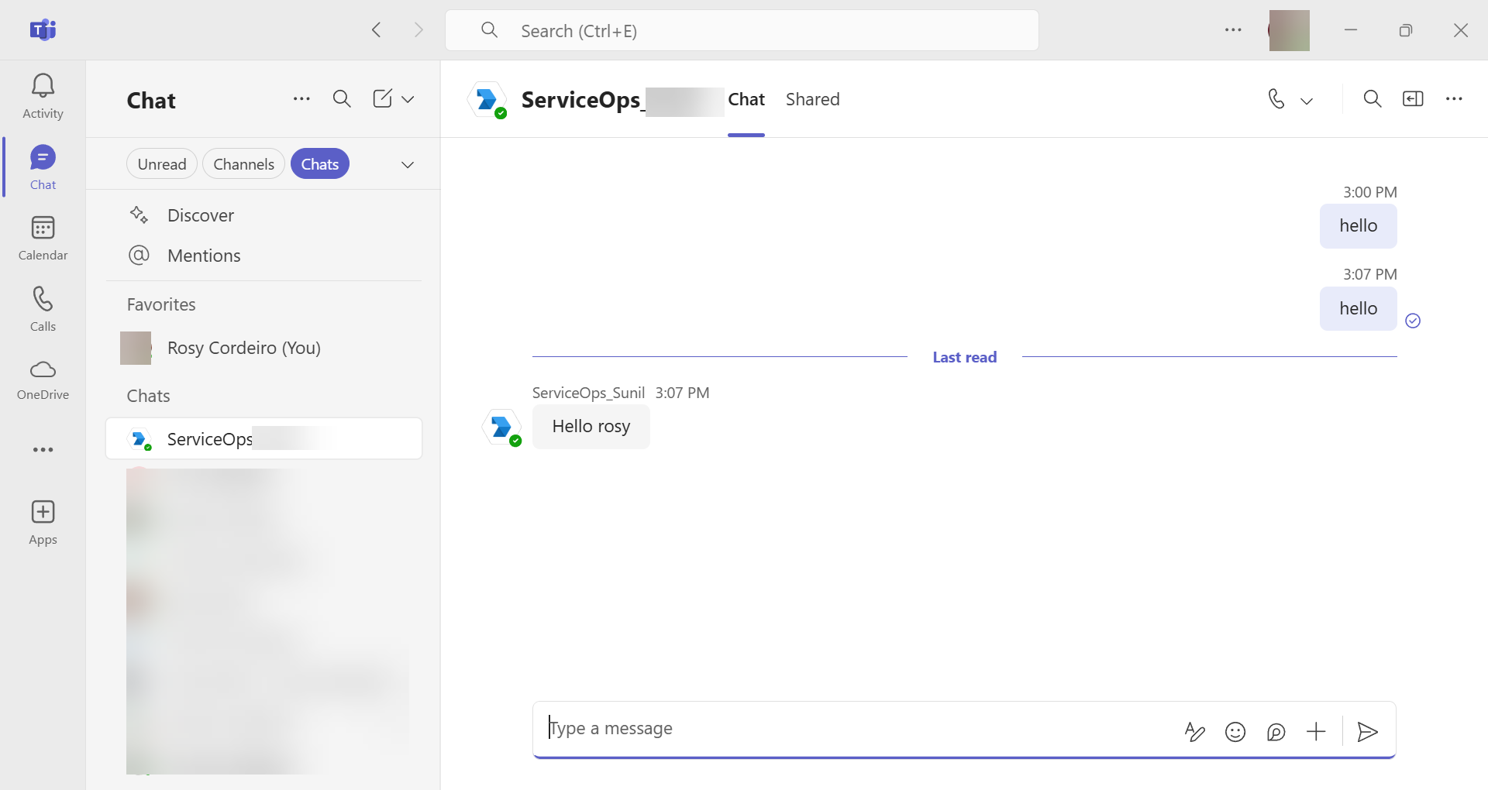This screenshot has width=1488, height=790.
Task: Open the format text pen icon
Action: pos(1194,732)
